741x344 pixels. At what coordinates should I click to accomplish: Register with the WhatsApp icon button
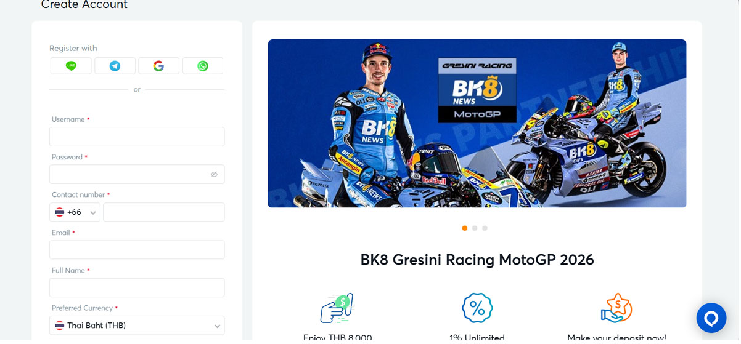point(203,66)
